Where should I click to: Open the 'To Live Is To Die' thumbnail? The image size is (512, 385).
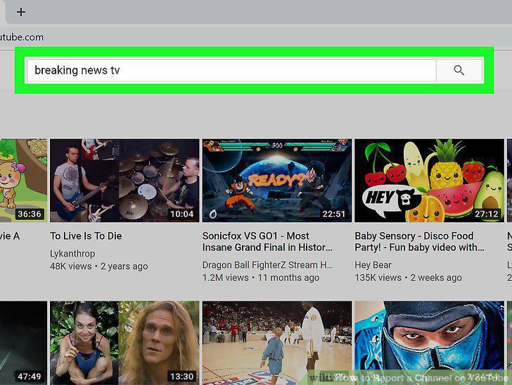pyautogui.click(x=124, y=181)
